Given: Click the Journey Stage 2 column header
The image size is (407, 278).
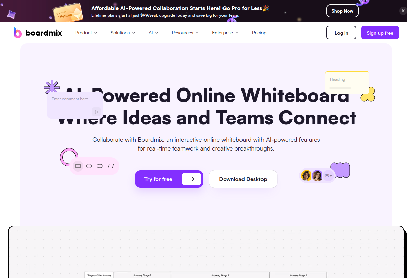Looking at the screenshot, I should tap(220, 275).
